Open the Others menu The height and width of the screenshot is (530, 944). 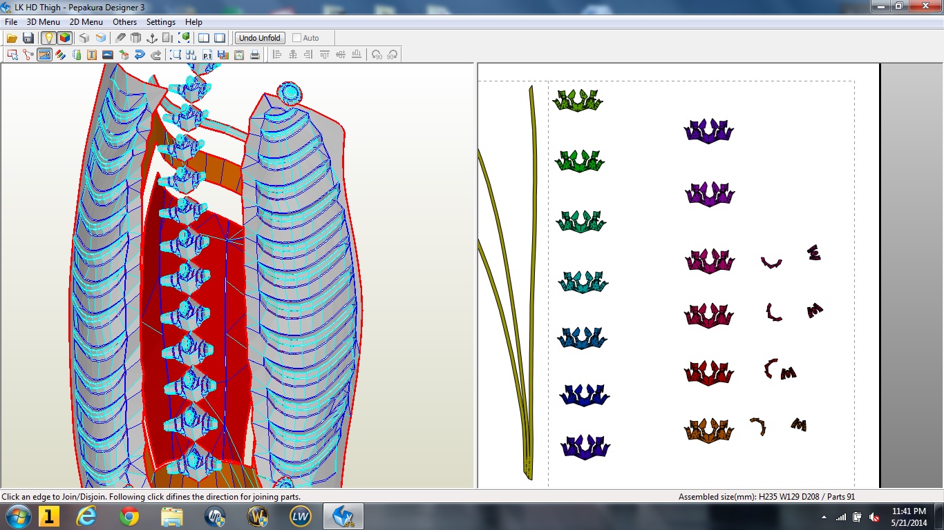pos(125,22)
